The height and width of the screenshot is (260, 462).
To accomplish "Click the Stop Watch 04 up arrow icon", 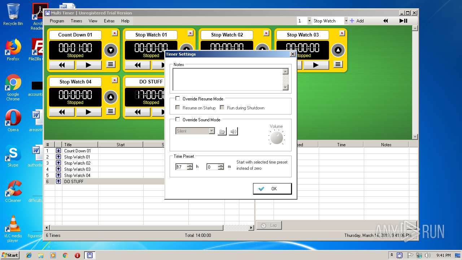I will click(111, 97).
